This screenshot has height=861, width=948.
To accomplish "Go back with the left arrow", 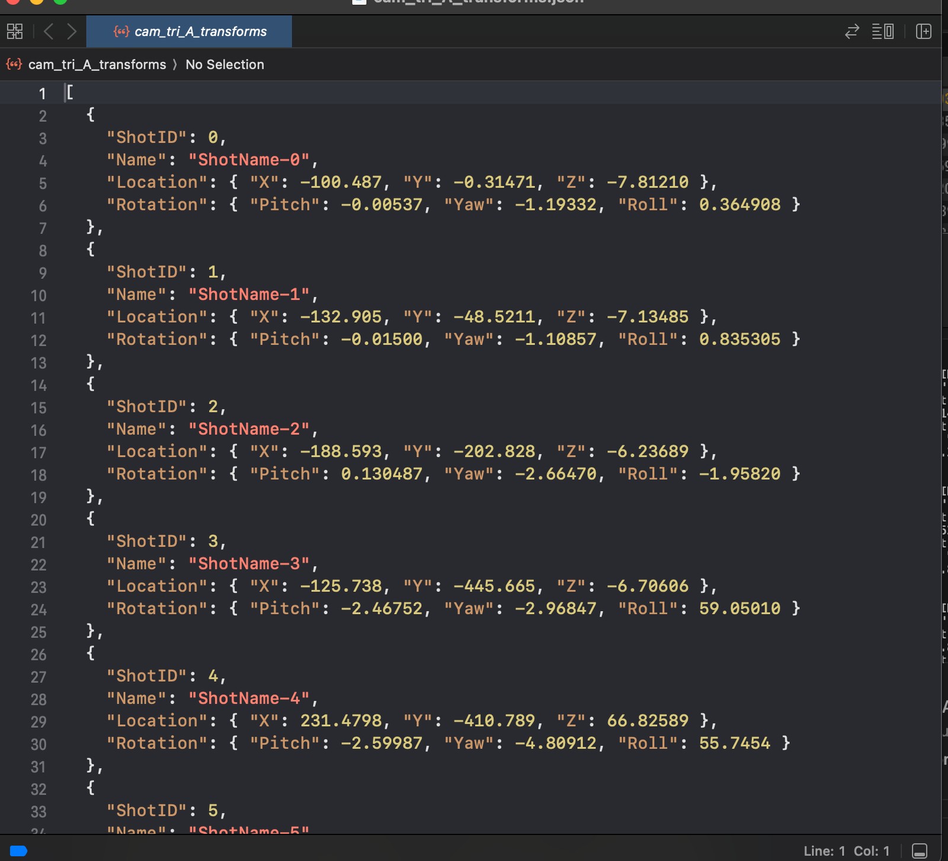I will (49, 31).
